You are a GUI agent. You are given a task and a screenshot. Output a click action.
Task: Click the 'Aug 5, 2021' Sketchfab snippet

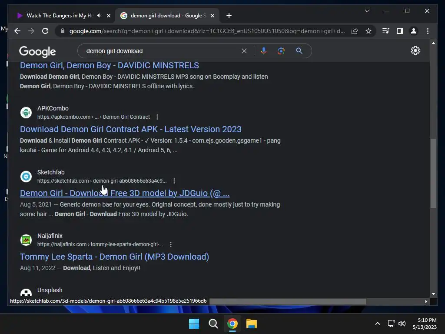point(36,204)
